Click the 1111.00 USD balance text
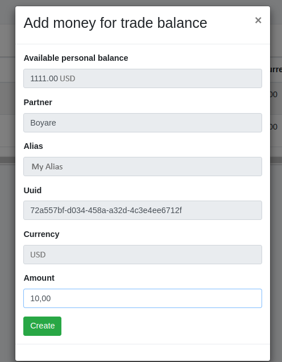Image resolution: width=282 pixels, height=362 pixels. (53, 78)
